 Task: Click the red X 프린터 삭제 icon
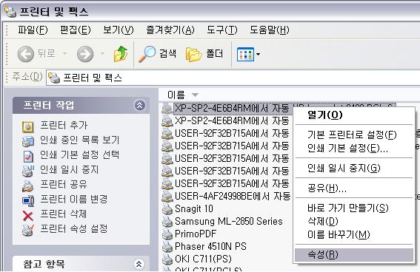pyautogui.click(x=28, y=216)
